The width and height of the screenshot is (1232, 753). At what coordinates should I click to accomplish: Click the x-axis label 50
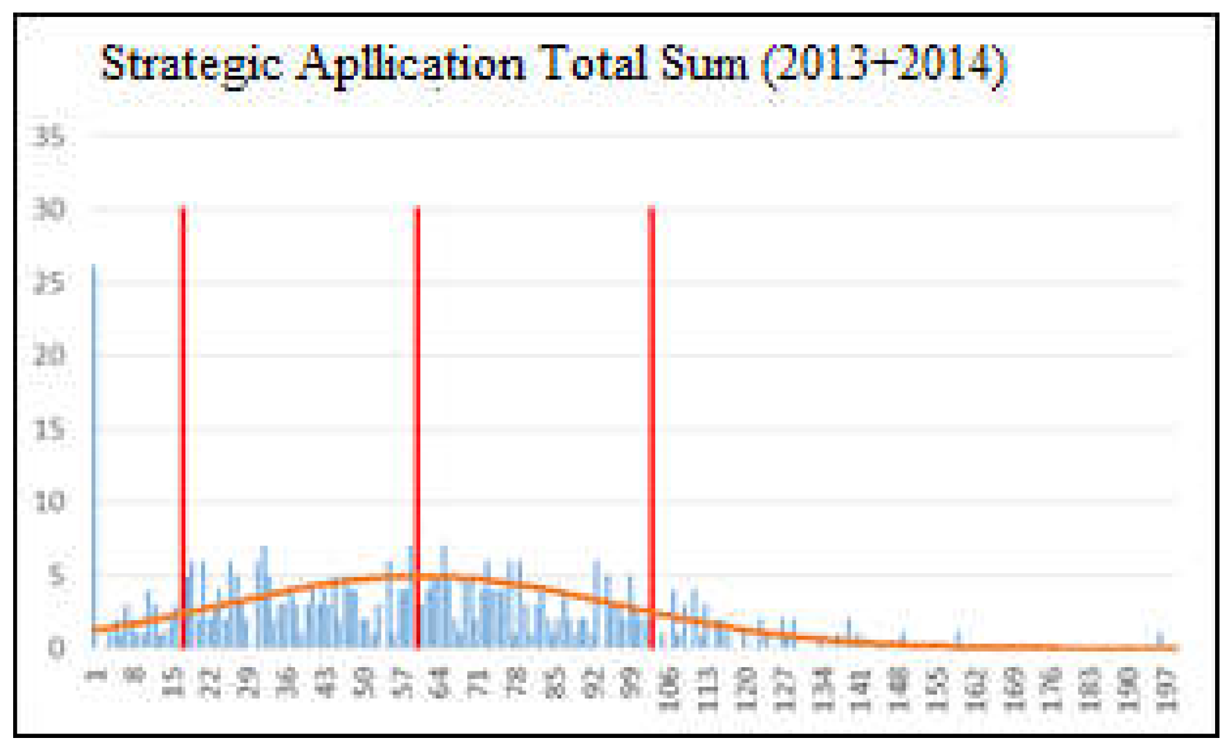363,683
